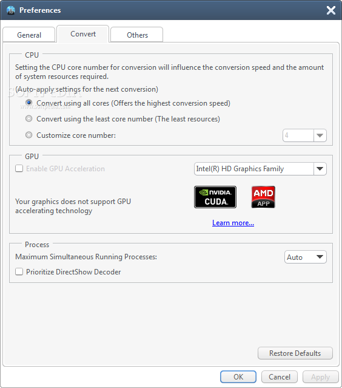Click the '(Auto-apply settings for the next conversion)' text

pos(87,89)
